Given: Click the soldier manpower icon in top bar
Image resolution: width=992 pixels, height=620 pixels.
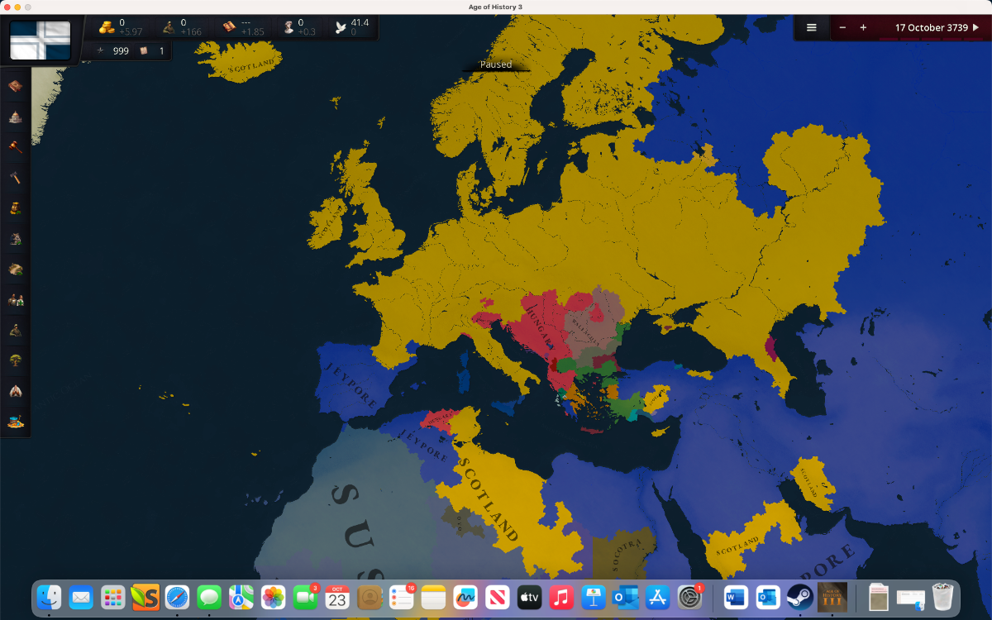Looking at the screenshot, I should [169, 27].
